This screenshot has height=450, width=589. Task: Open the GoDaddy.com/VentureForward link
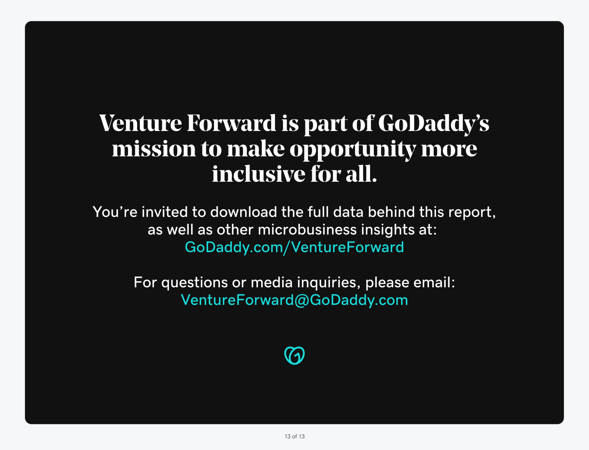coord(294,247)
